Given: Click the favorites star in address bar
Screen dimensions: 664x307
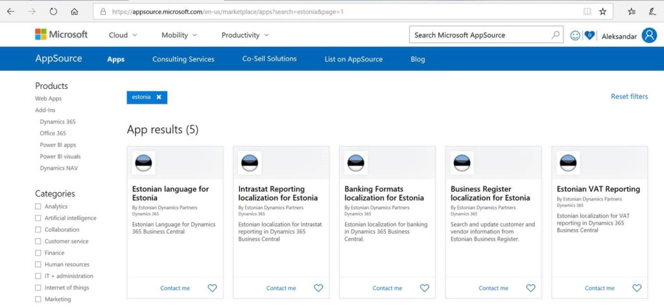Looking at the screenshot, I should 602,12.
